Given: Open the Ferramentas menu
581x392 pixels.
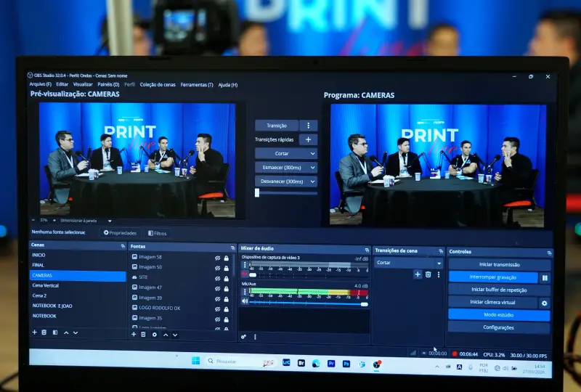Looking at the screenshot, I should tap(197, 85).
